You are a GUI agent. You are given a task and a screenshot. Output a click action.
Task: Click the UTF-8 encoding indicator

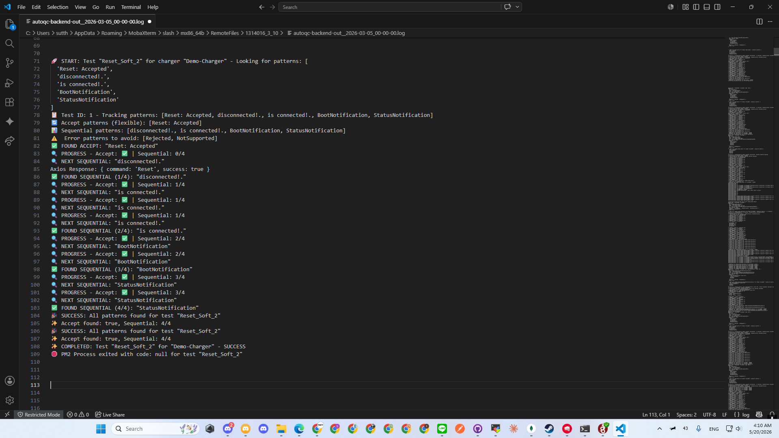pos(709,414)
